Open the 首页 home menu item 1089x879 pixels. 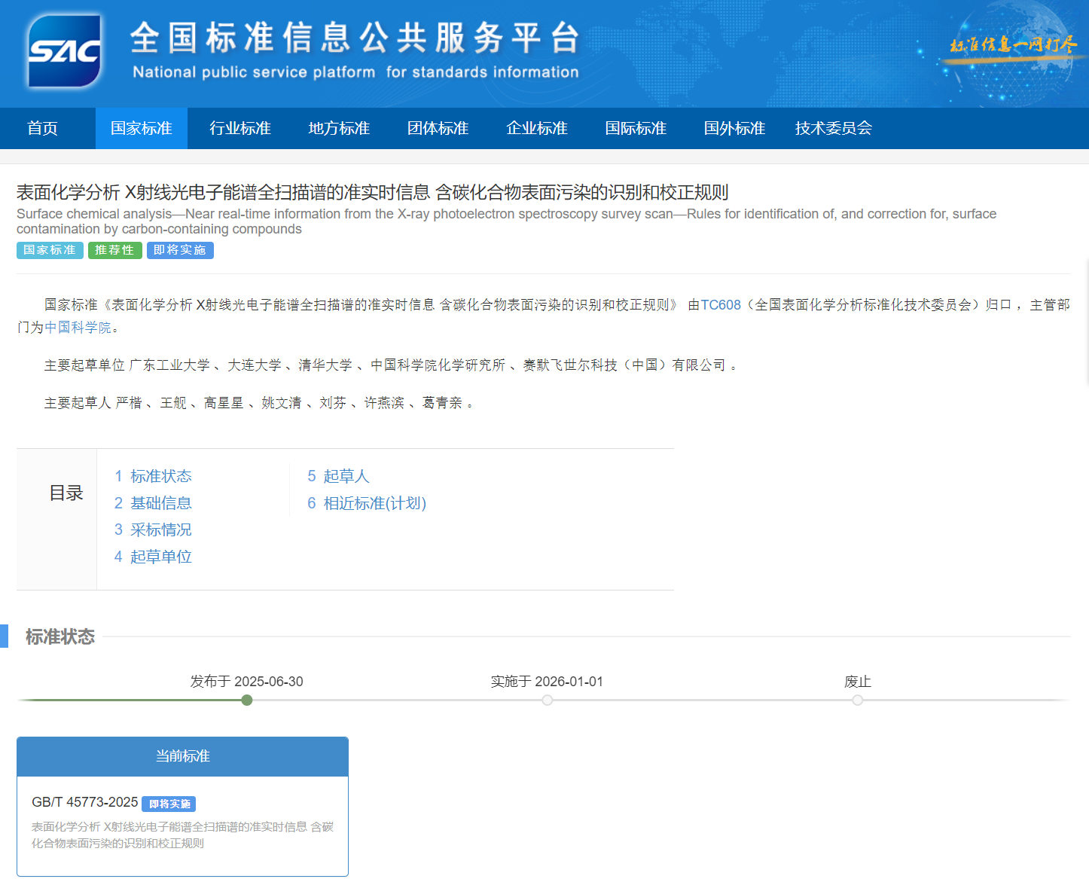coord(43,129)
